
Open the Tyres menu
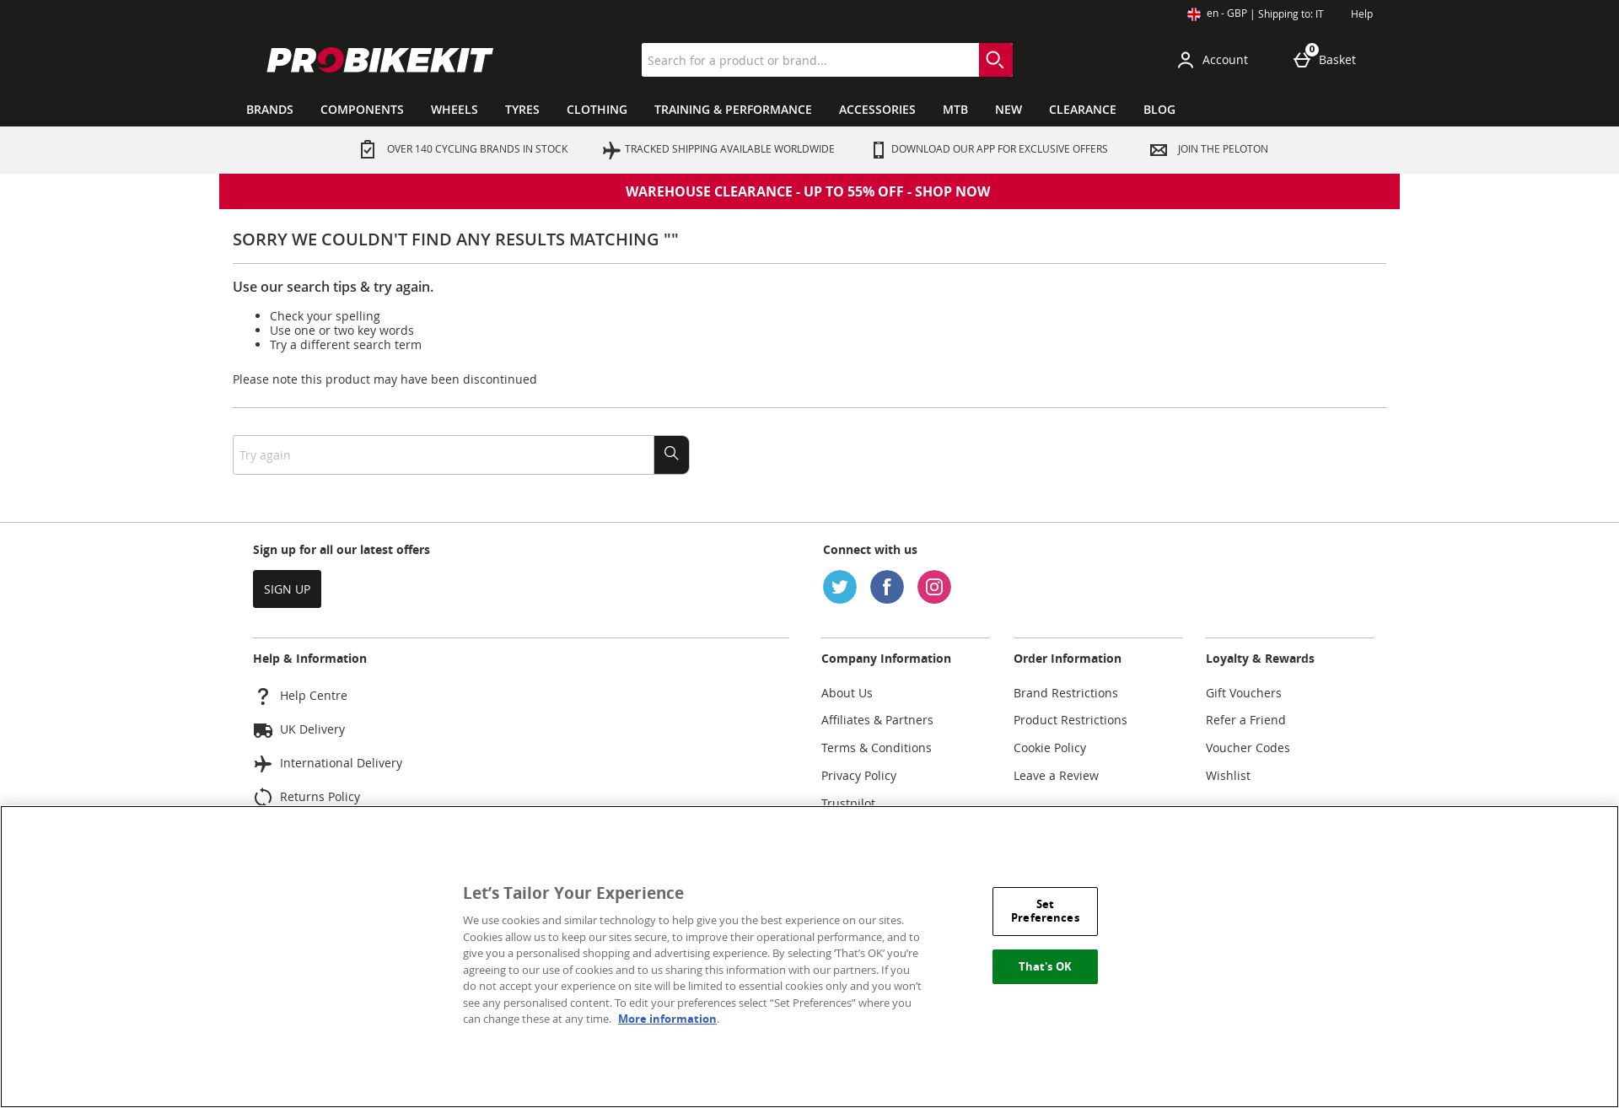(522, 110)
